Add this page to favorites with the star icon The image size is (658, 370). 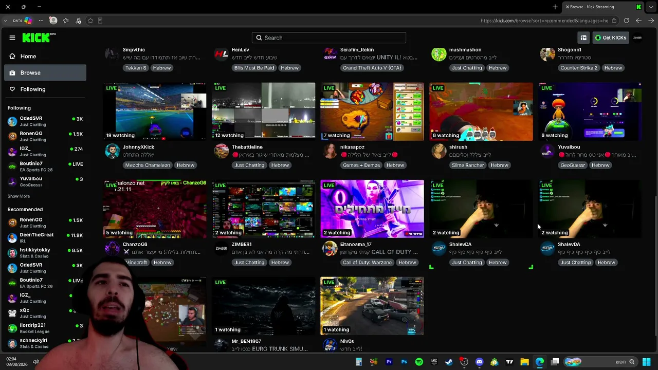pos(90,21)
